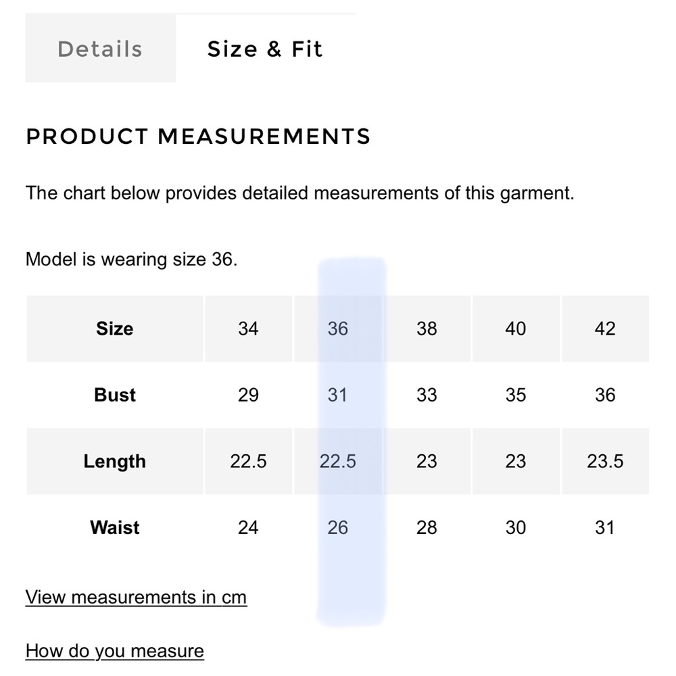Switch to the Details tab
Image resolution: width=676 pixels, height=676 pixels.
[100, 49]
